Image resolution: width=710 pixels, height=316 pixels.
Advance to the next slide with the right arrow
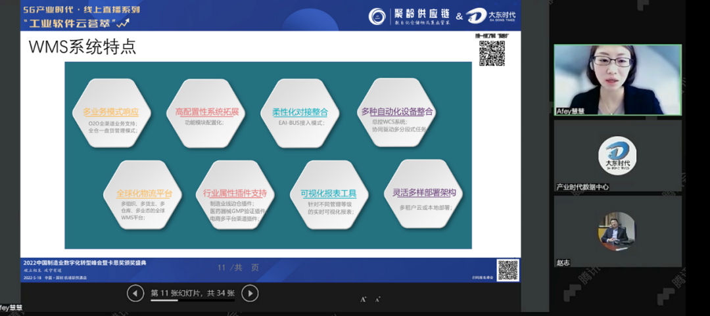coord(250,294)
